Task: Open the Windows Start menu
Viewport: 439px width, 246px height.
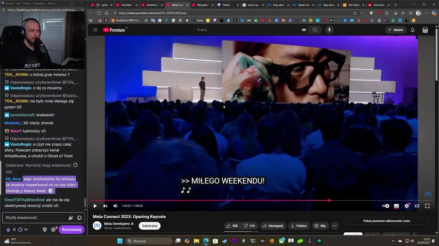Action: (120, 241)
